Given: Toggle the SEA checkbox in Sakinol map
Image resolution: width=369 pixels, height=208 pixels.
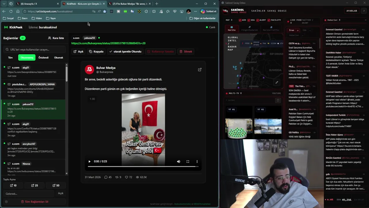Looking at the screenshot, I should [249, 20].
